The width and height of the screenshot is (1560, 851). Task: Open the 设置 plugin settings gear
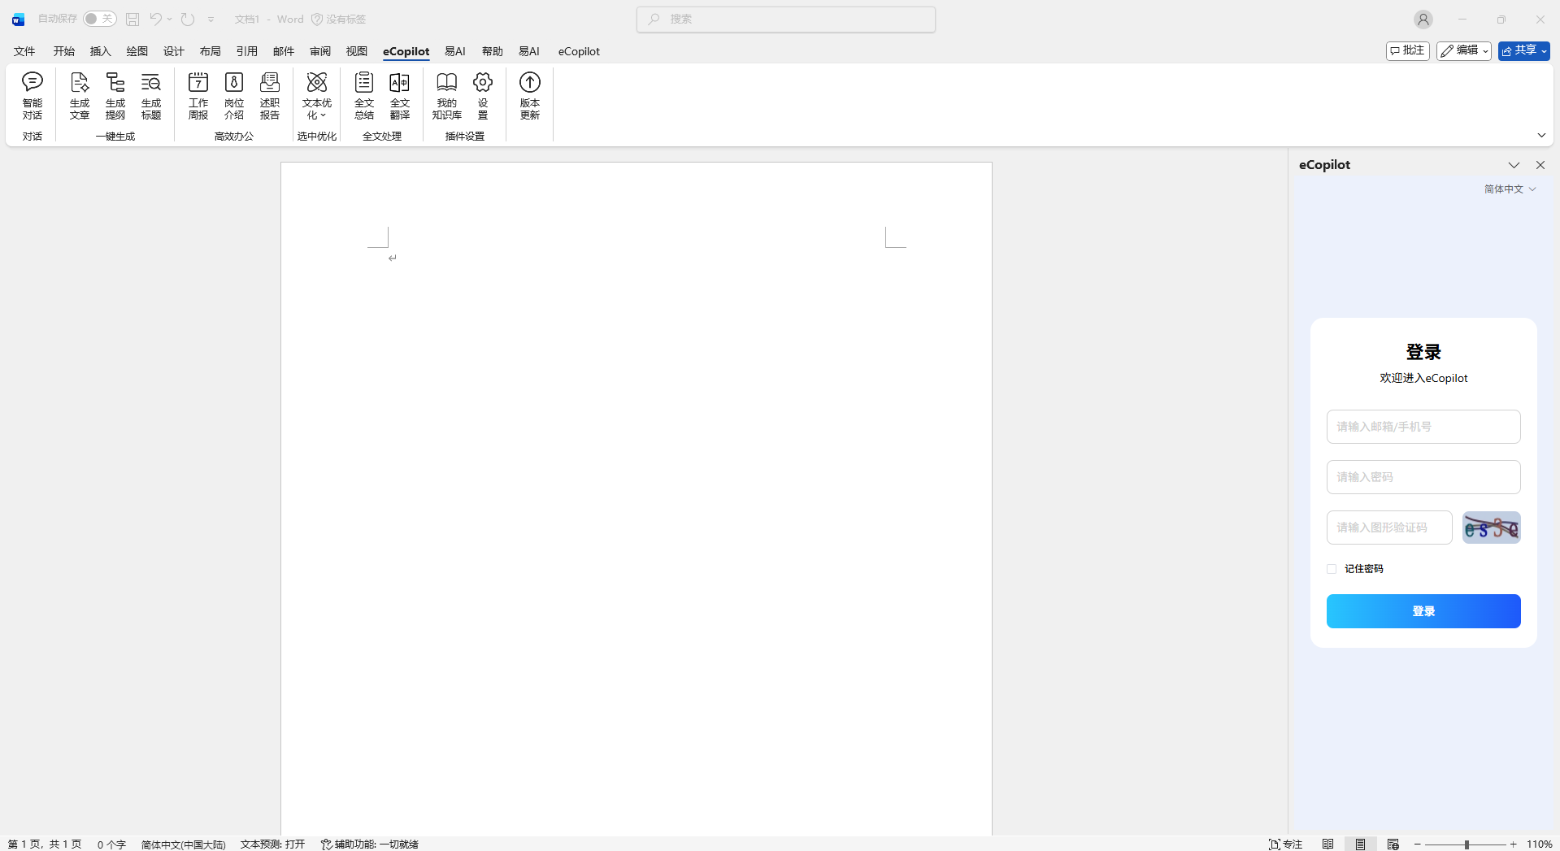[x=483, y=95]
